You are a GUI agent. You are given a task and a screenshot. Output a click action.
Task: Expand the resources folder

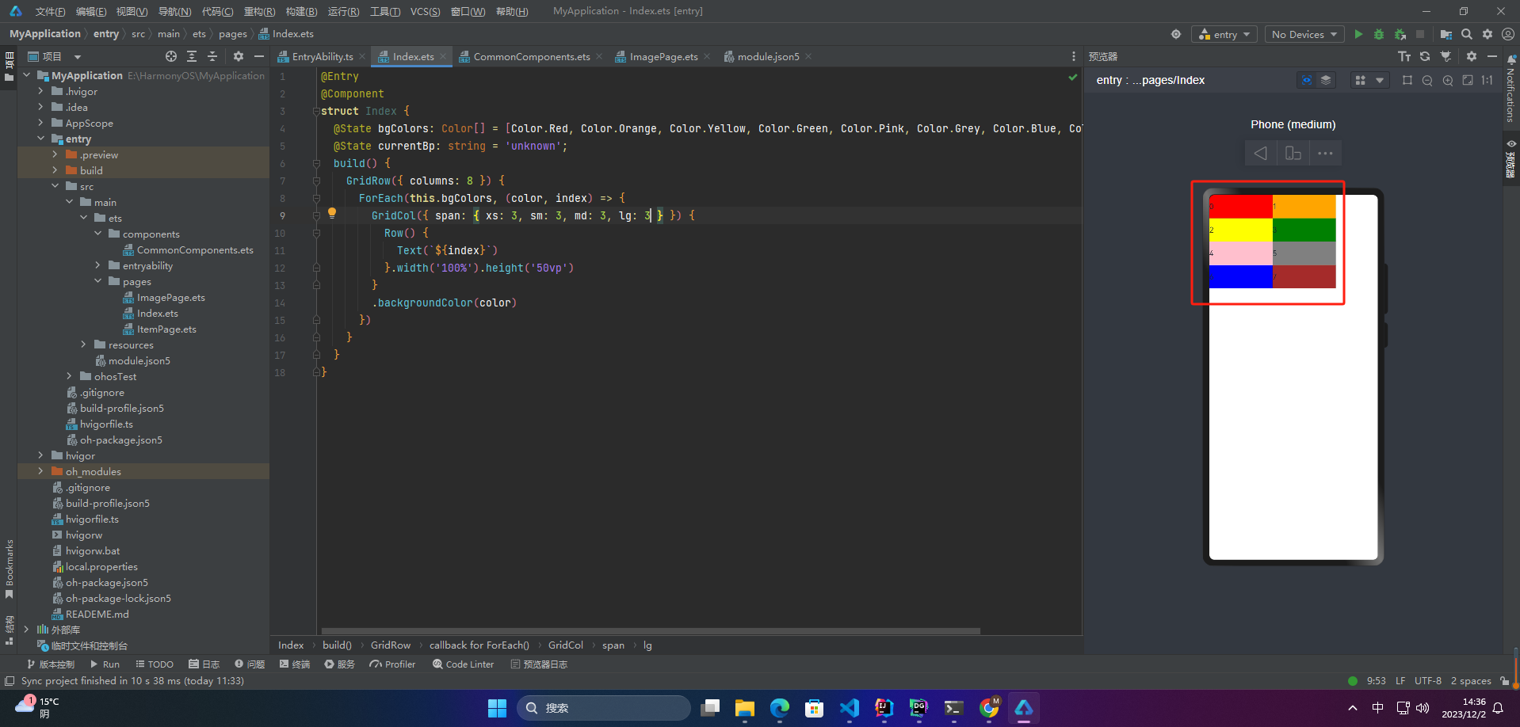tap(84, 344)
